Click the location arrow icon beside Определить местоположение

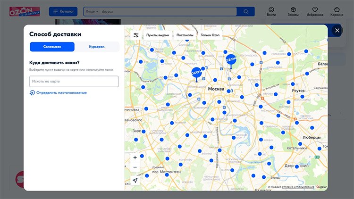tap(32, 93)
